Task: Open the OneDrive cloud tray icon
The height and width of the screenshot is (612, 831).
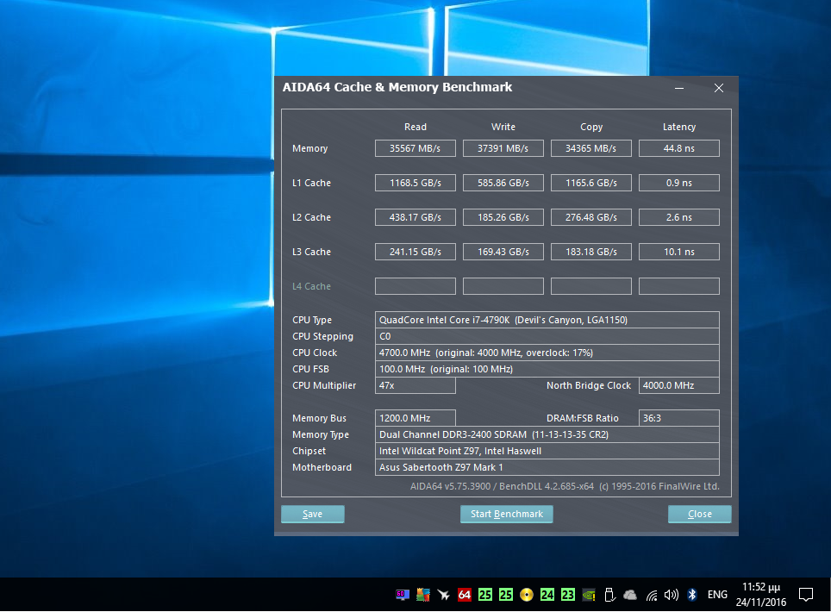Action: [x=630, y=595]
